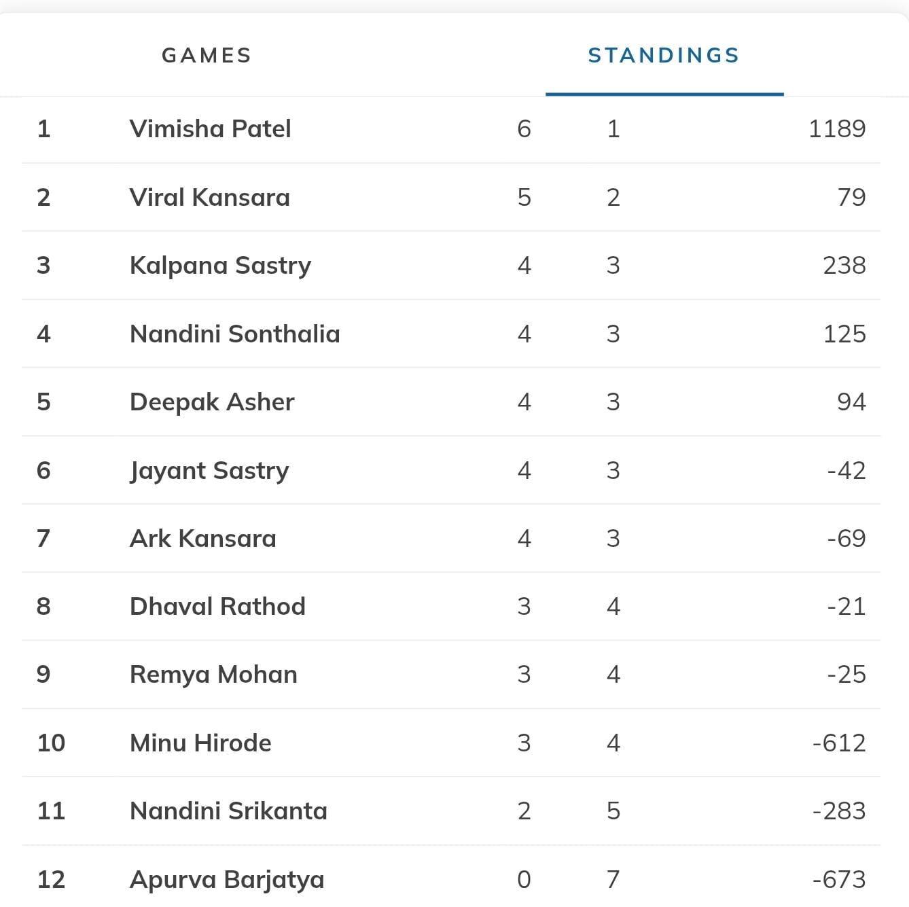Click Apurva Barjatya's -673 spread value
The width and height of the screenshot is (909, 907).
pos(838,879)
